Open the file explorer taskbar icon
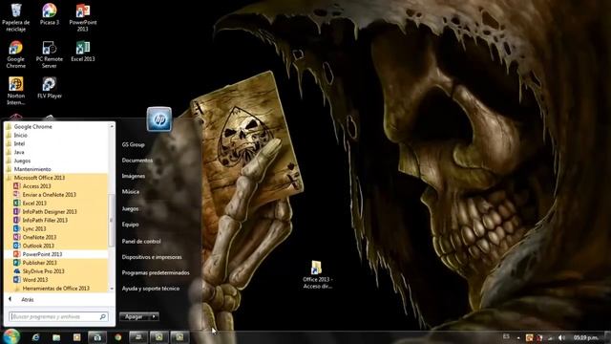This screenshot has height=344, width=611. 56,337
